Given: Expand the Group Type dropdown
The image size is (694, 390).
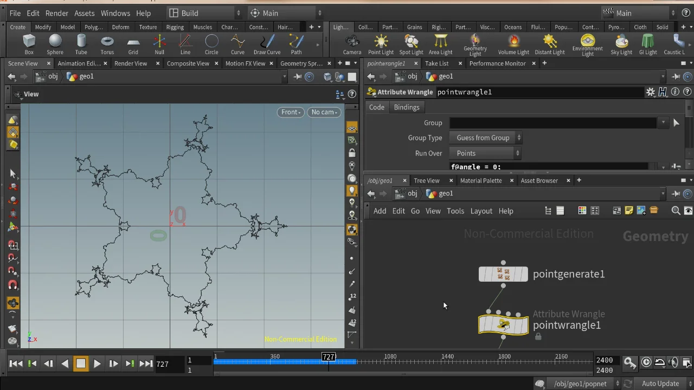Looking at the screenshot, I should [486, 138].
